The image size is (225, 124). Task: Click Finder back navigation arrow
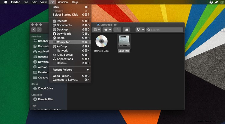[x=34, y=30]
